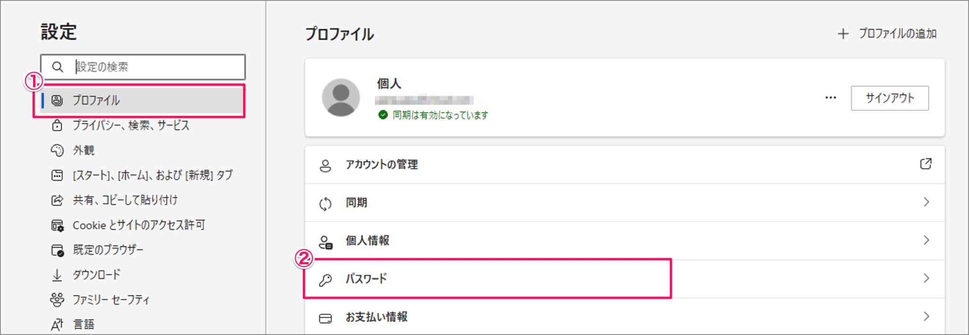Click the sync arrows icon beside 同期
Viewport: 969px width, 335px height.
326,204
